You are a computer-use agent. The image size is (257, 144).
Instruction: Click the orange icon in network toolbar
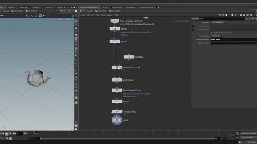[x=251, y=15]
